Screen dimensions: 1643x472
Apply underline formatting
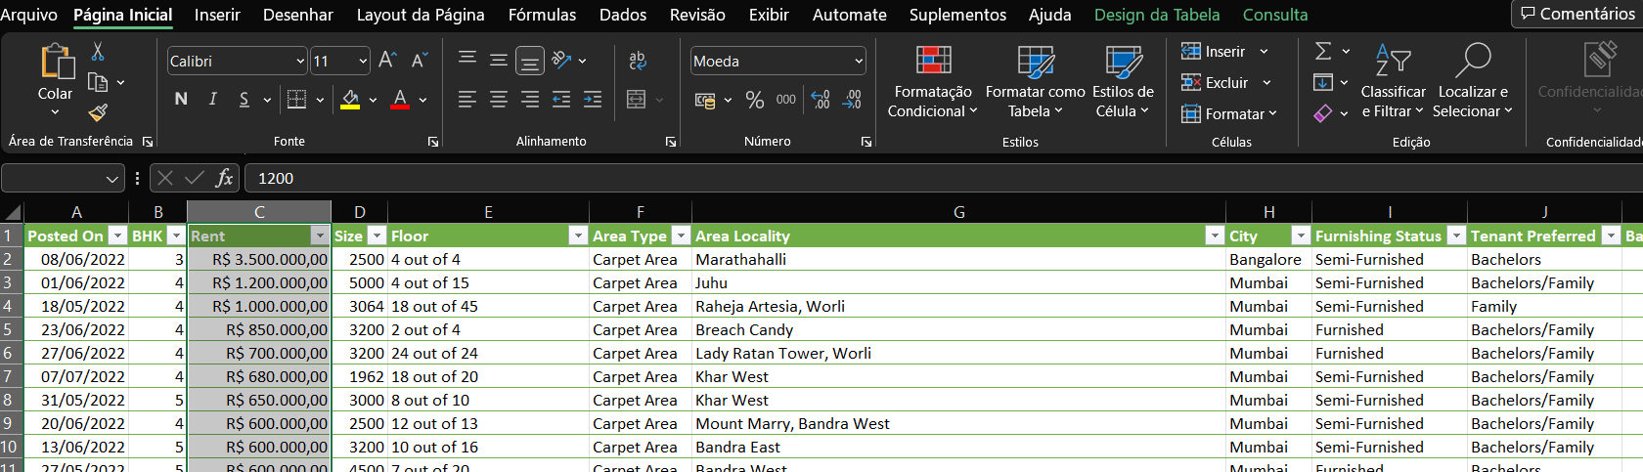(x=244, y=99)
